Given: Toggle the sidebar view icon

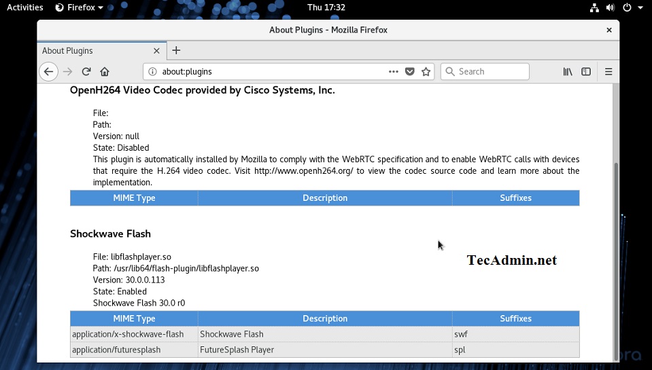Looking at the screenshot, I should click(586, 71).
